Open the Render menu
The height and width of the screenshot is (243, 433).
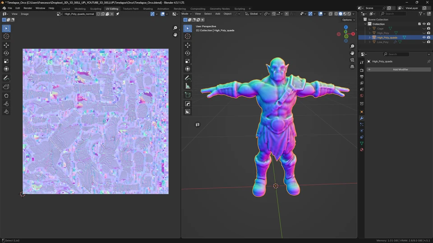pyautogui.click(x=28, y=8)
